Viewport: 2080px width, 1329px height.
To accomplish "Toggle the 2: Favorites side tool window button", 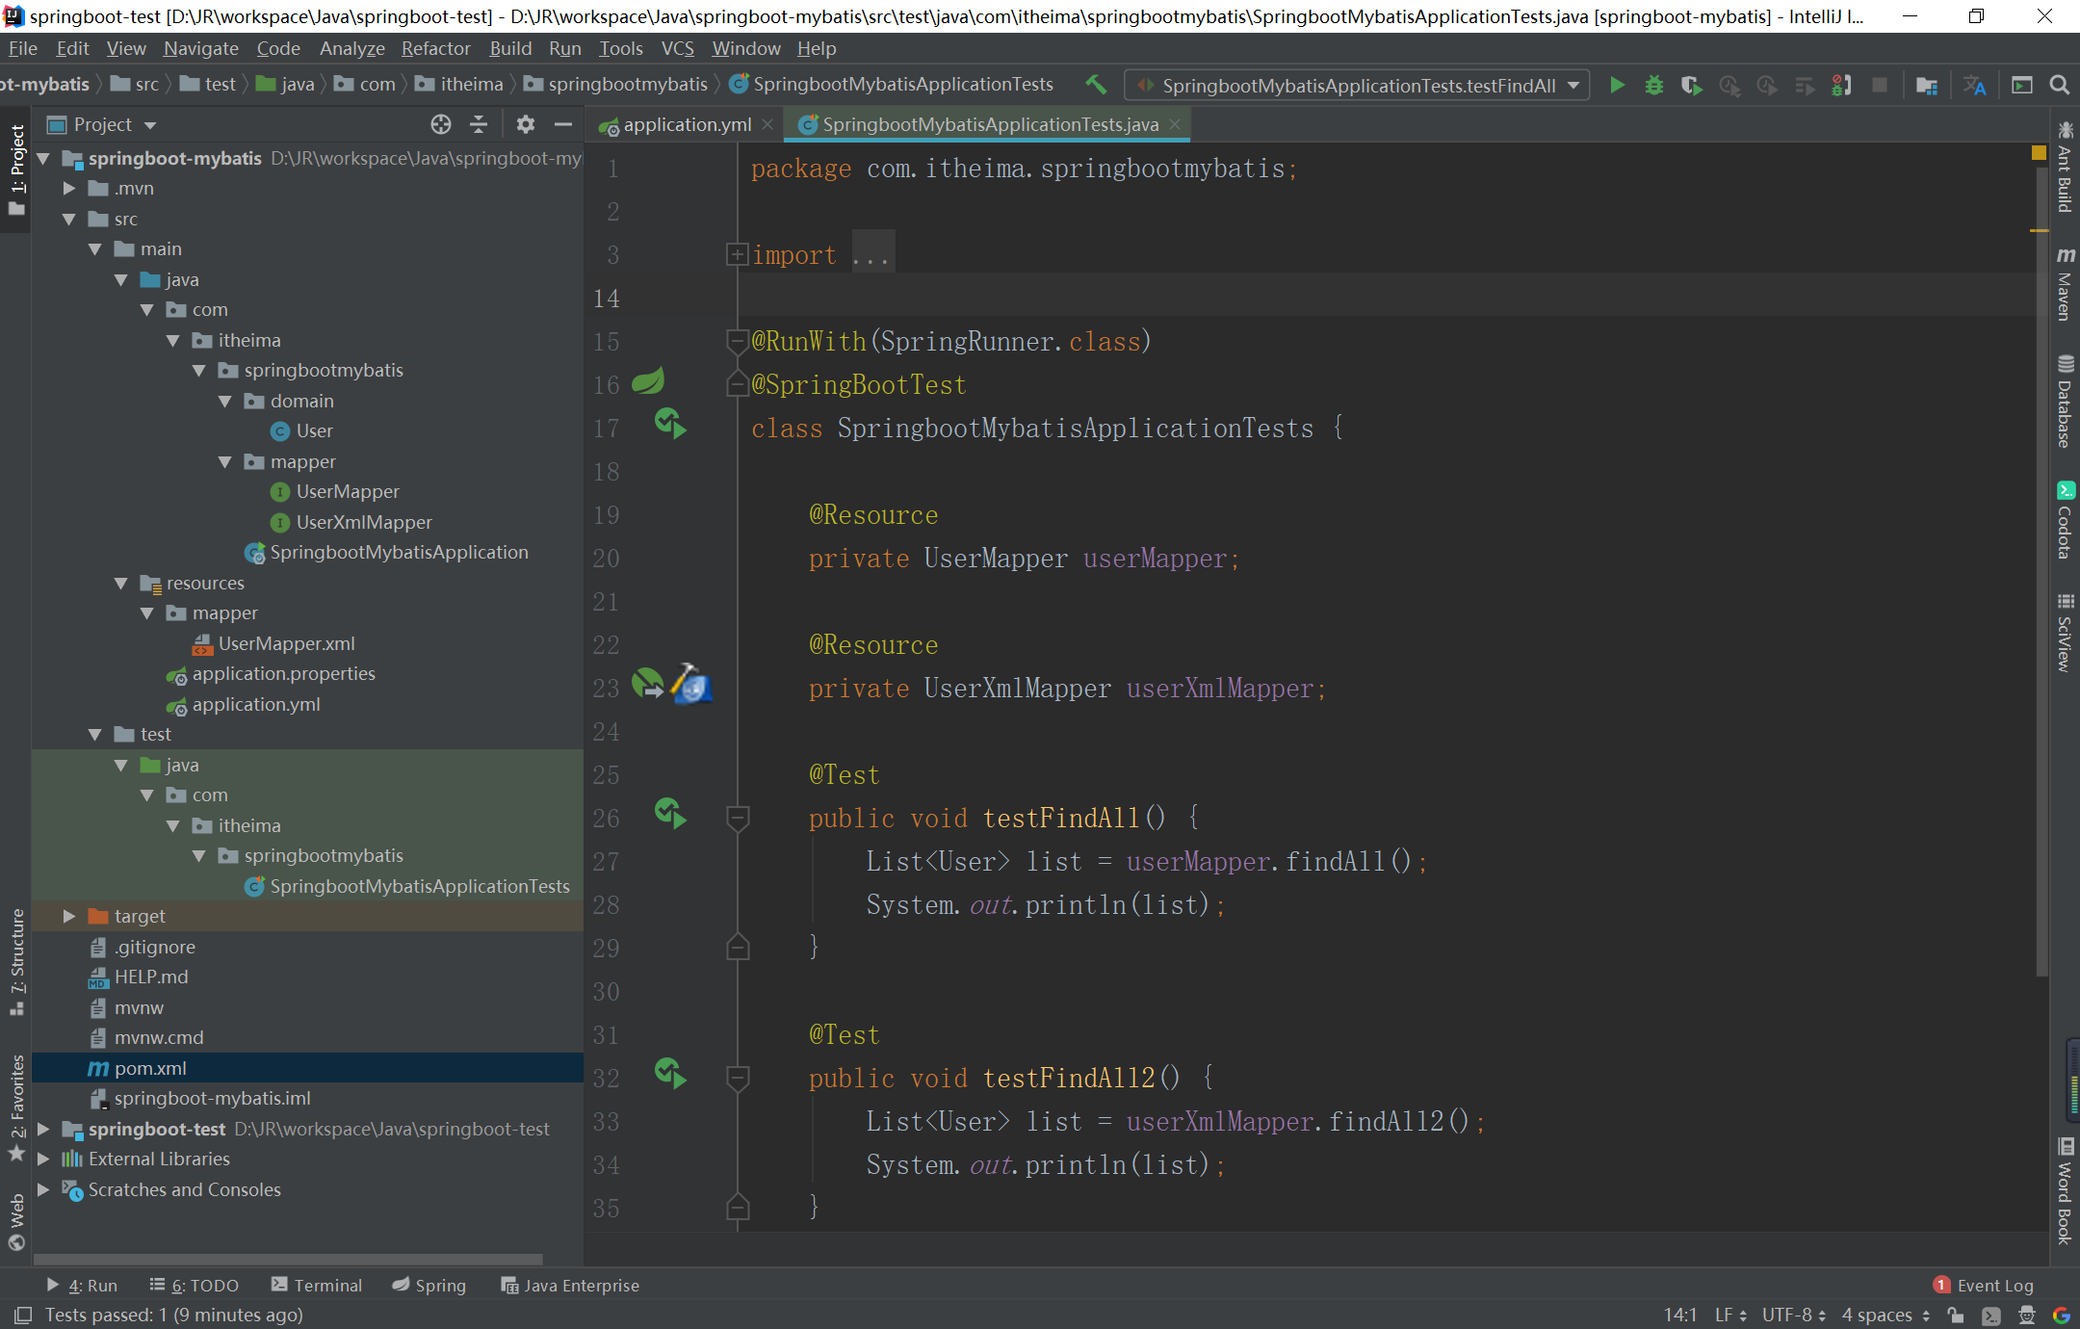I will pyautogui.click(x=16, y=1107).
